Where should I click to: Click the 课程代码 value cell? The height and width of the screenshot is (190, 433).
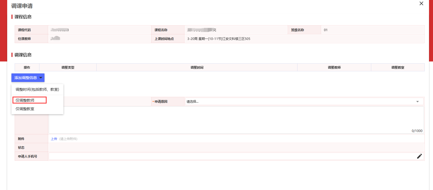coord(99,30)
